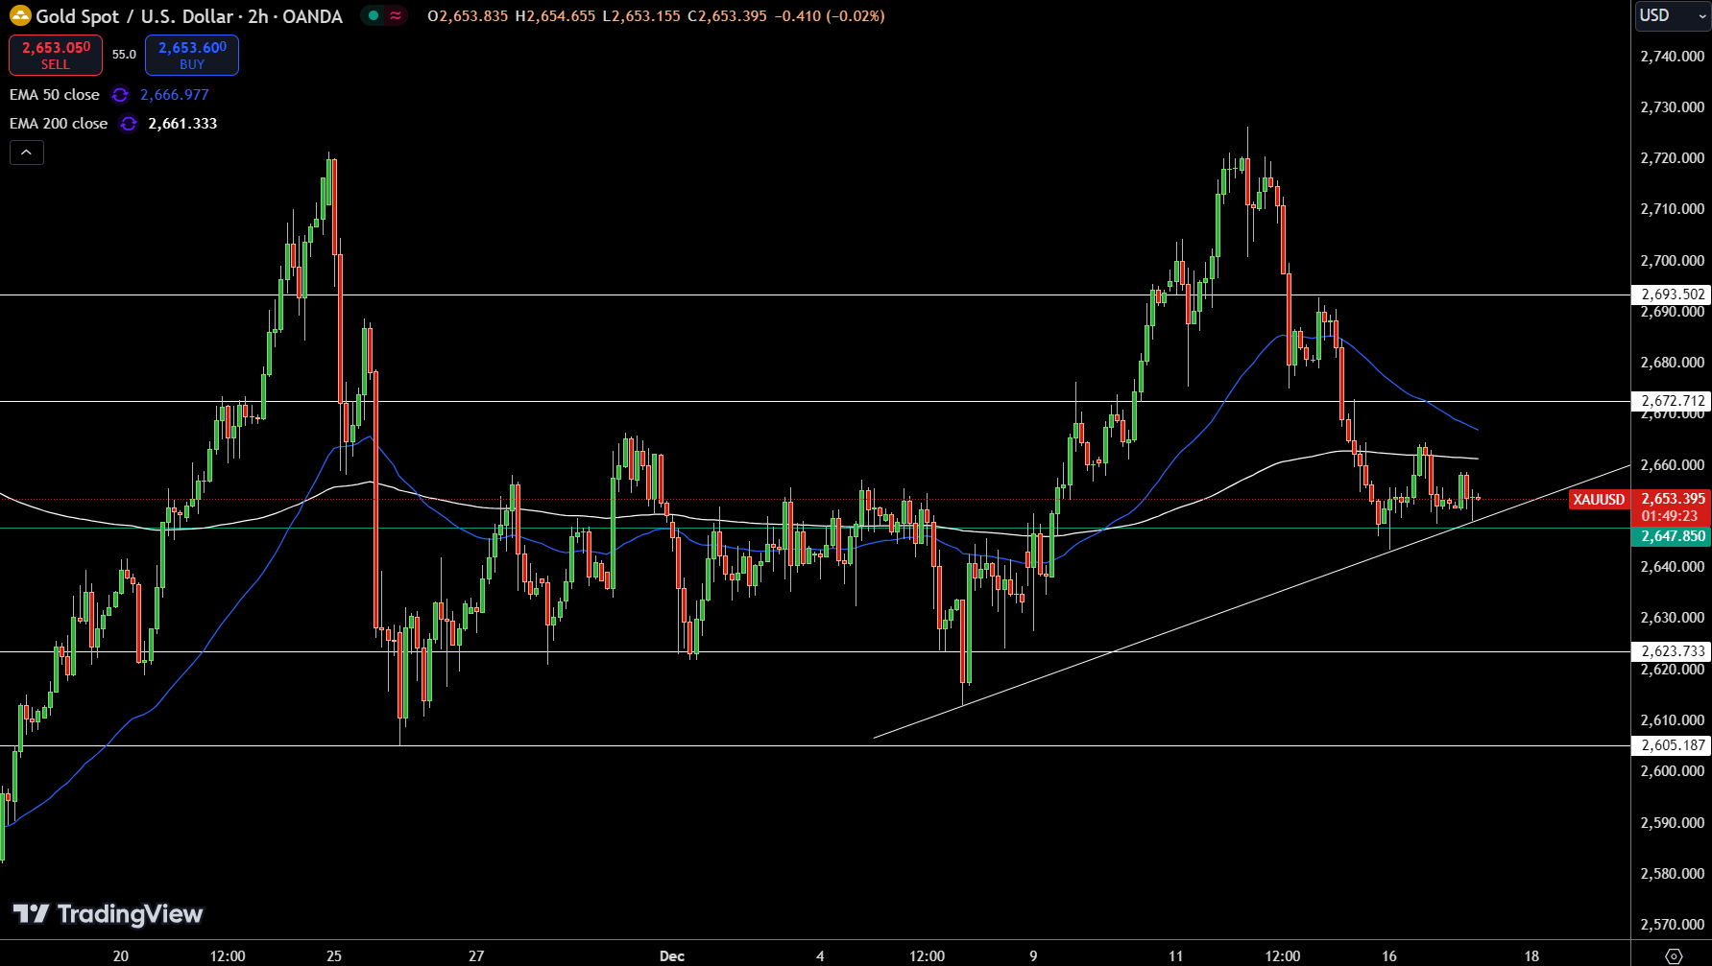The image size is (1712, 966).
Task: Click the 16 date label on time axis
Action: coord(1389,955)
